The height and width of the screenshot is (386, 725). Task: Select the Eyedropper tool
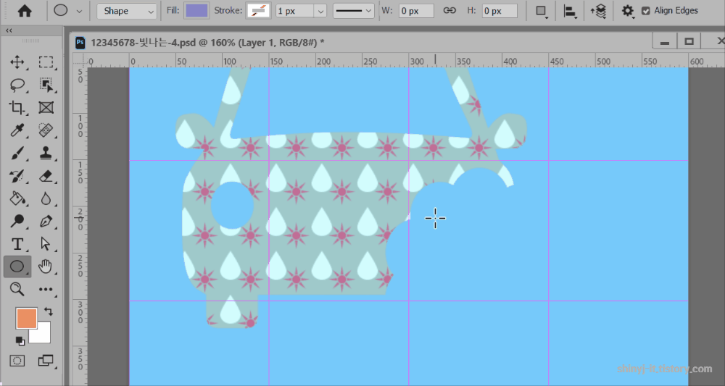17,130
